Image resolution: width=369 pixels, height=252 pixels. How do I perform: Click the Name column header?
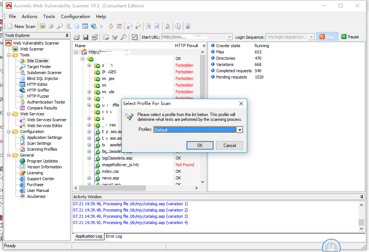123,46
